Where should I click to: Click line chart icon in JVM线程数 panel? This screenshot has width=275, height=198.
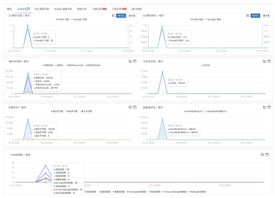click(263, 155)
